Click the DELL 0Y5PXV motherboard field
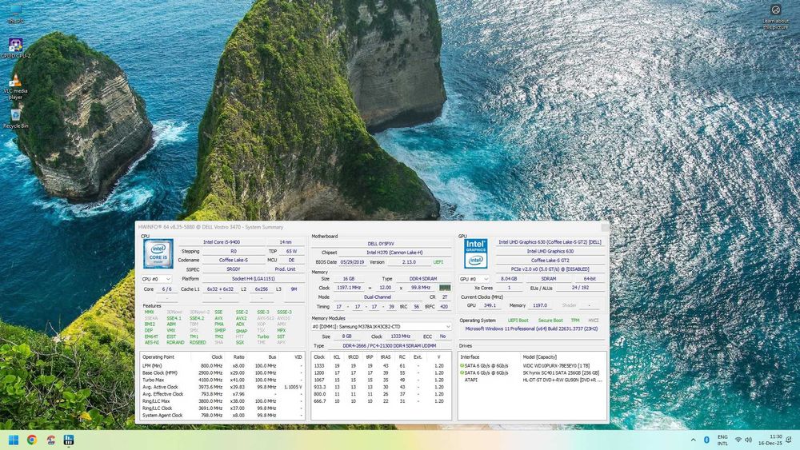Screen dimensions: 800x450 (x=381, y=244)
